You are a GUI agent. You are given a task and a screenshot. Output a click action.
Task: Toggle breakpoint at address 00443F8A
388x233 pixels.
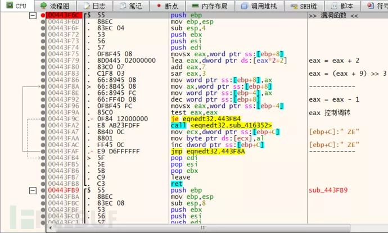click(x=43, y=86)
